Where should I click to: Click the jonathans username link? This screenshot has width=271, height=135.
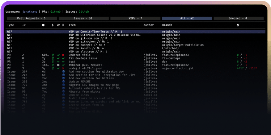[x=30, y=12]
